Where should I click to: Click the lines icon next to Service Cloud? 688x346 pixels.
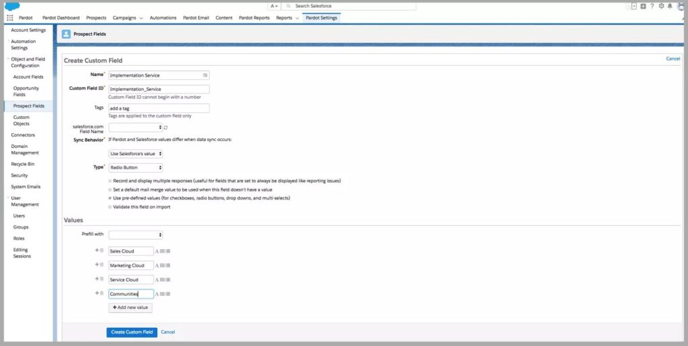168,279
